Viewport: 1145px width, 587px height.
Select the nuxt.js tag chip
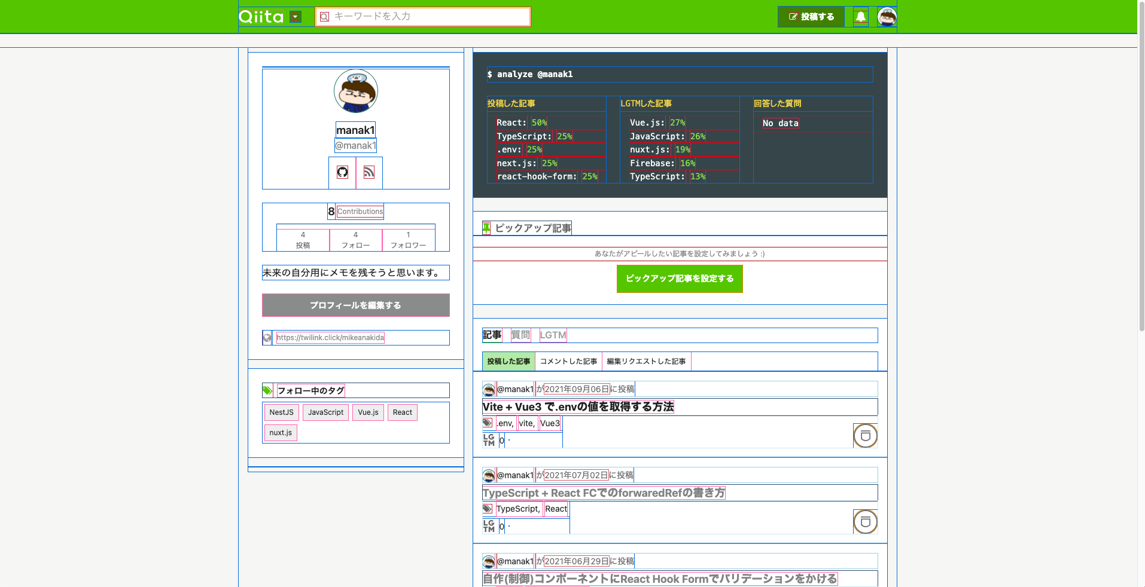280,432
